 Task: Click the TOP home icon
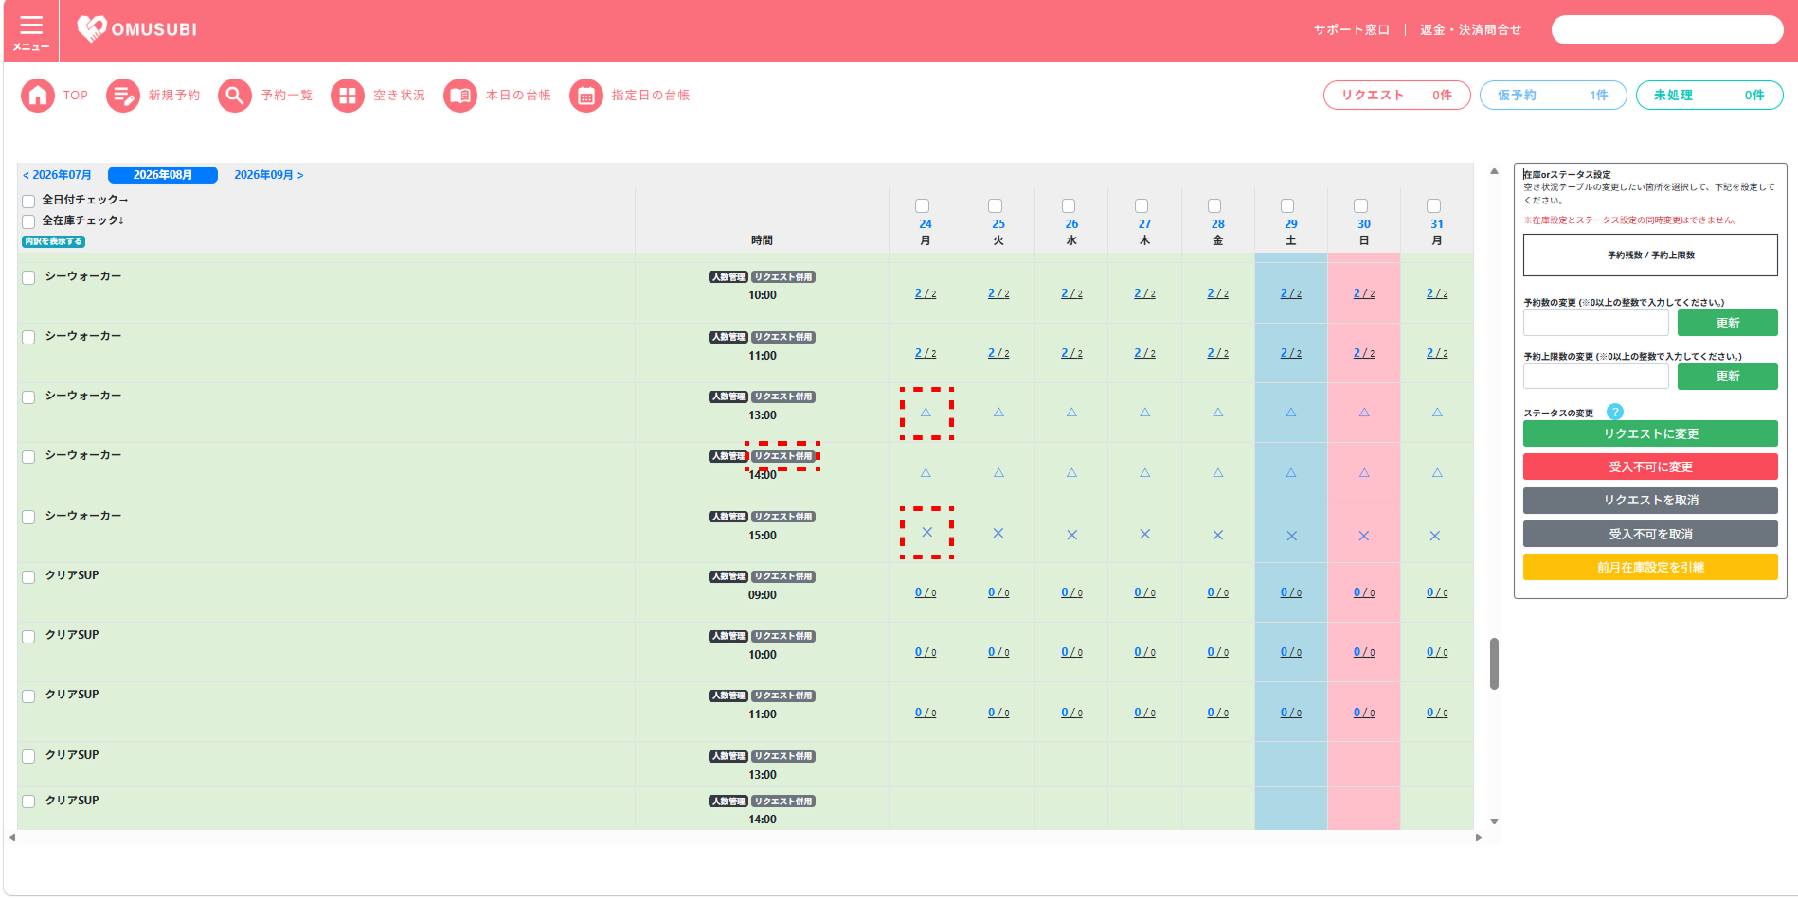tap(38, 96)
